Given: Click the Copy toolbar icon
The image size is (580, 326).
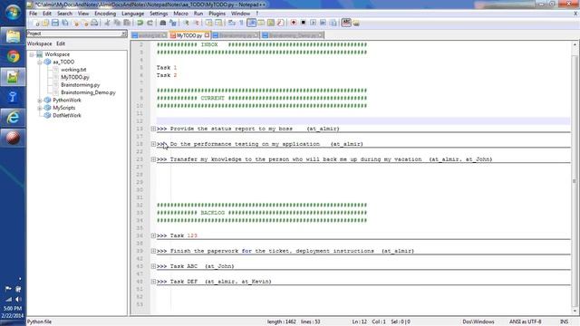Looking at the screenshot, I should (x=117, y=23).
